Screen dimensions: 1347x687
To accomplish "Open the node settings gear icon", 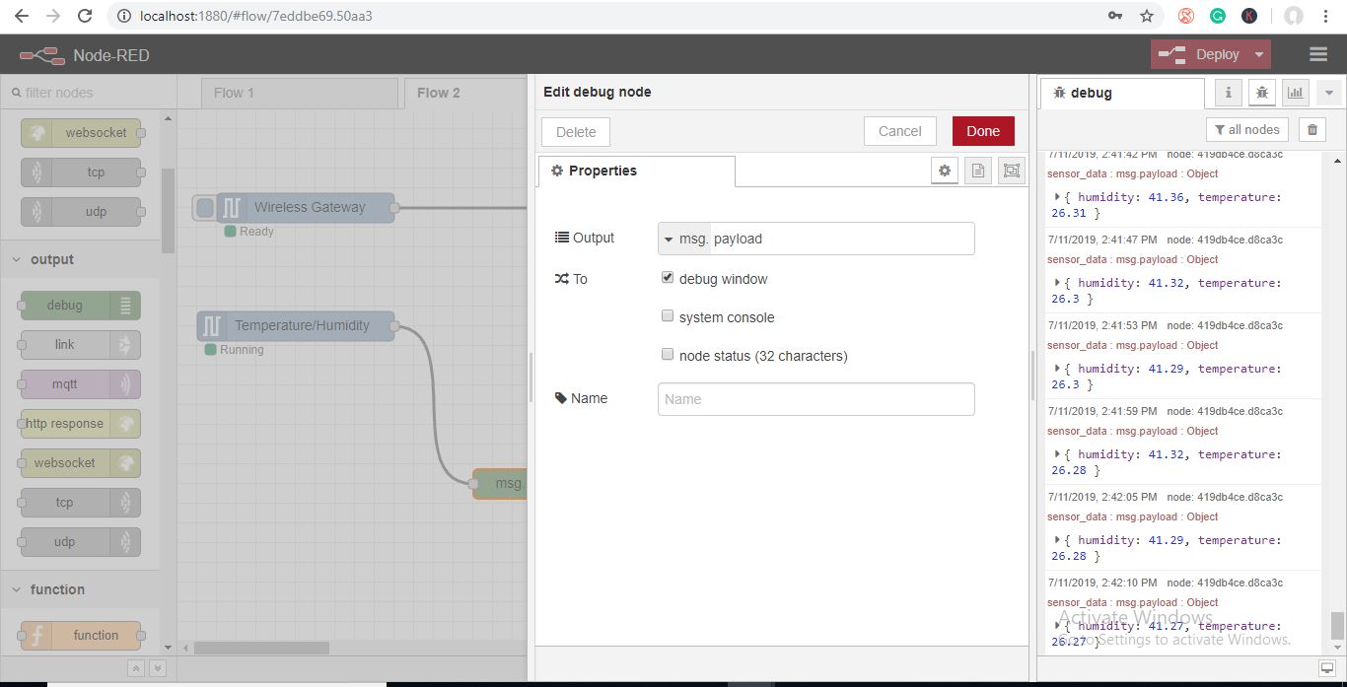I will pos(944,171).
